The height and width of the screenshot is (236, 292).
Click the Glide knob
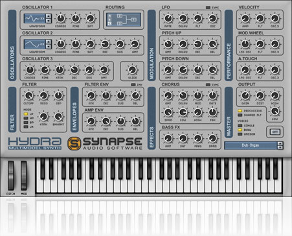coord(132,70)
